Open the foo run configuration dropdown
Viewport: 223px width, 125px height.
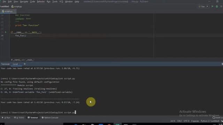tap(203, 7)
